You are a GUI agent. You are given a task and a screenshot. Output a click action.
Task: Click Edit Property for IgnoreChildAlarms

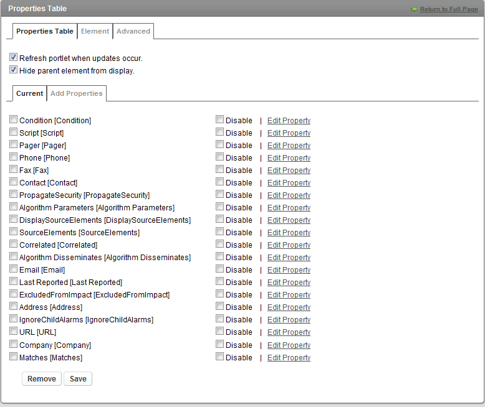click(289, 320)
